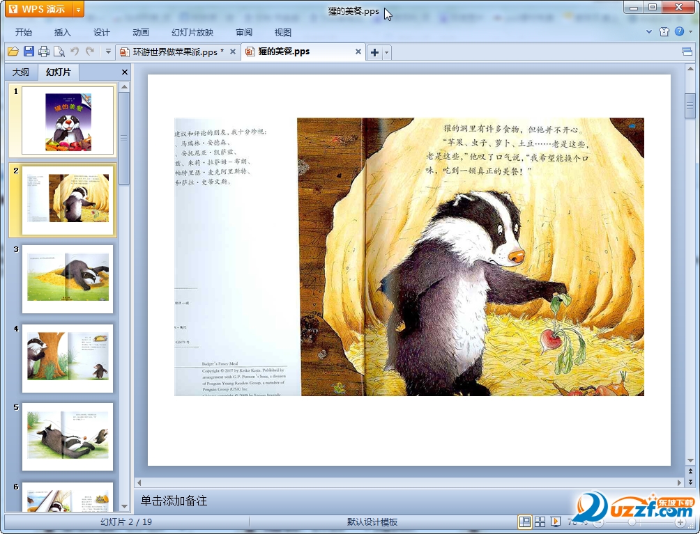Click the thumbnail panel scrollbar handle
Viewport: 700px width, 534px height.
(125, 138)
